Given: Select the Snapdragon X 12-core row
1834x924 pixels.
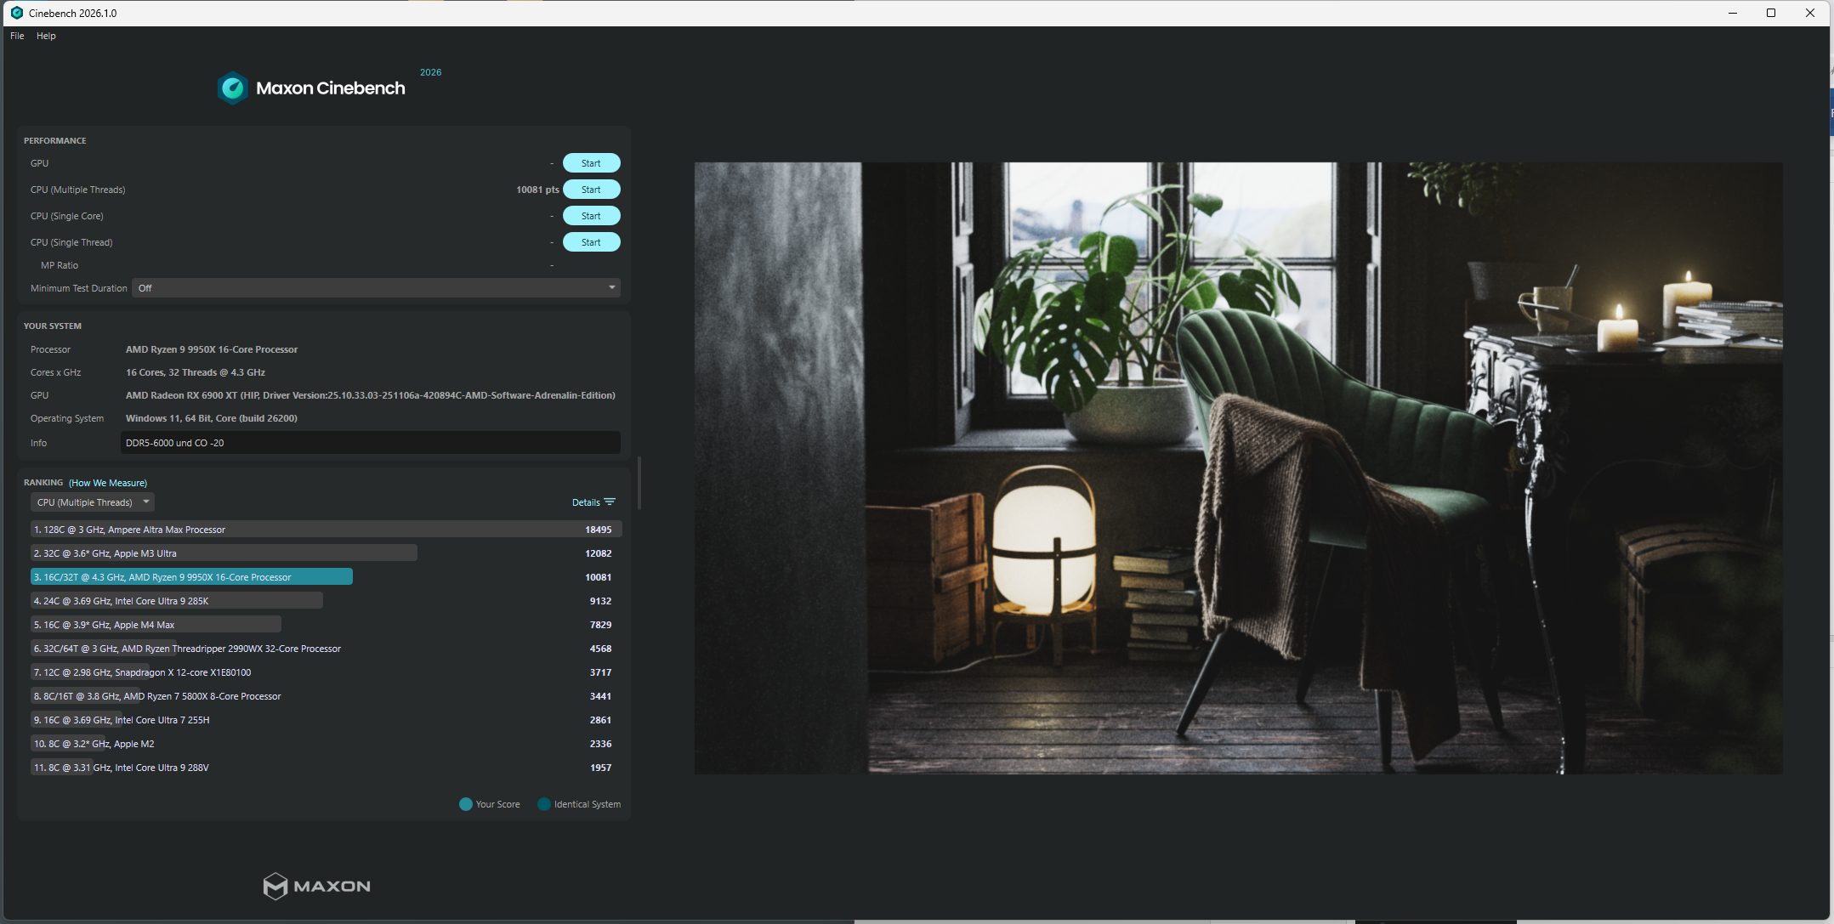Looking at the screenshot, I should (326, 672).
